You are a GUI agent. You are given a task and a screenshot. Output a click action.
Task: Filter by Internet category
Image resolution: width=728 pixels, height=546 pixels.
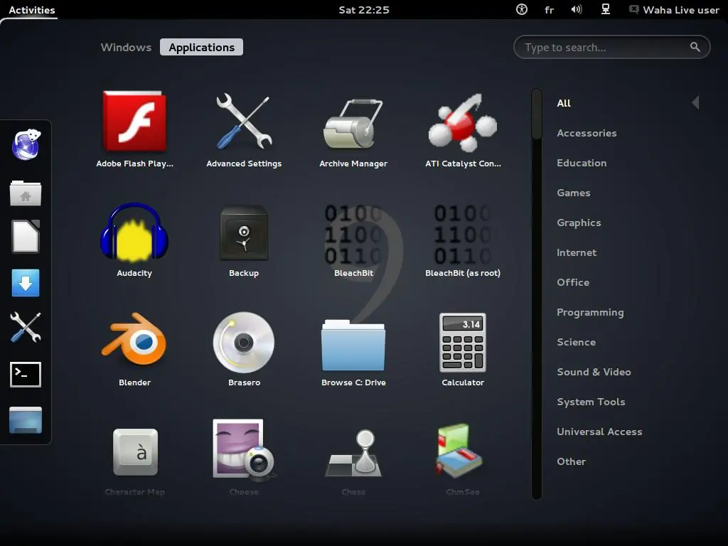(577, 252)
